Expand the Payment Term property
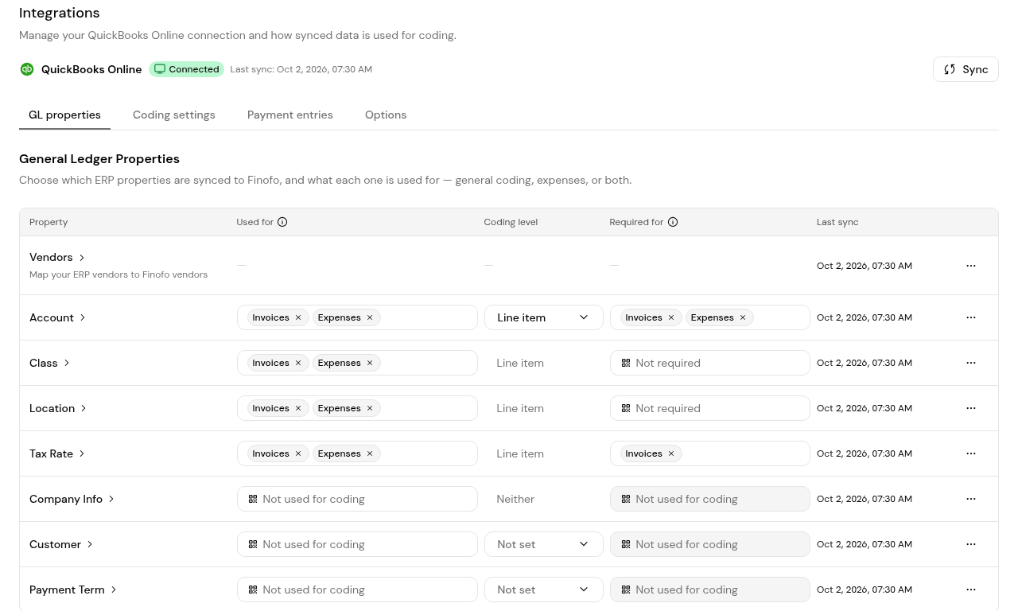This screenshot has height=611, width=1018. click(73, 590)
